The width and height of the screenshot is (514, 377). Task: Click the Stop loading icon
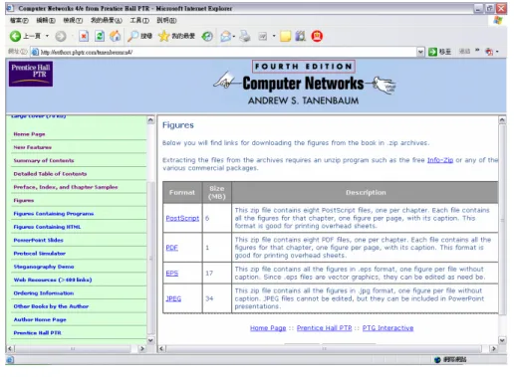click(84, 36)
